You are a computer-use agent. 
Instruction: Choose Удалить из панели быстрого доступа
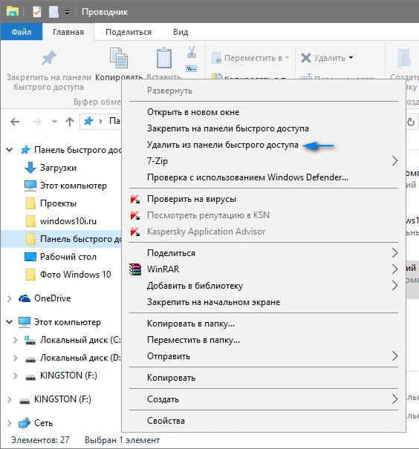click(264, 145)
